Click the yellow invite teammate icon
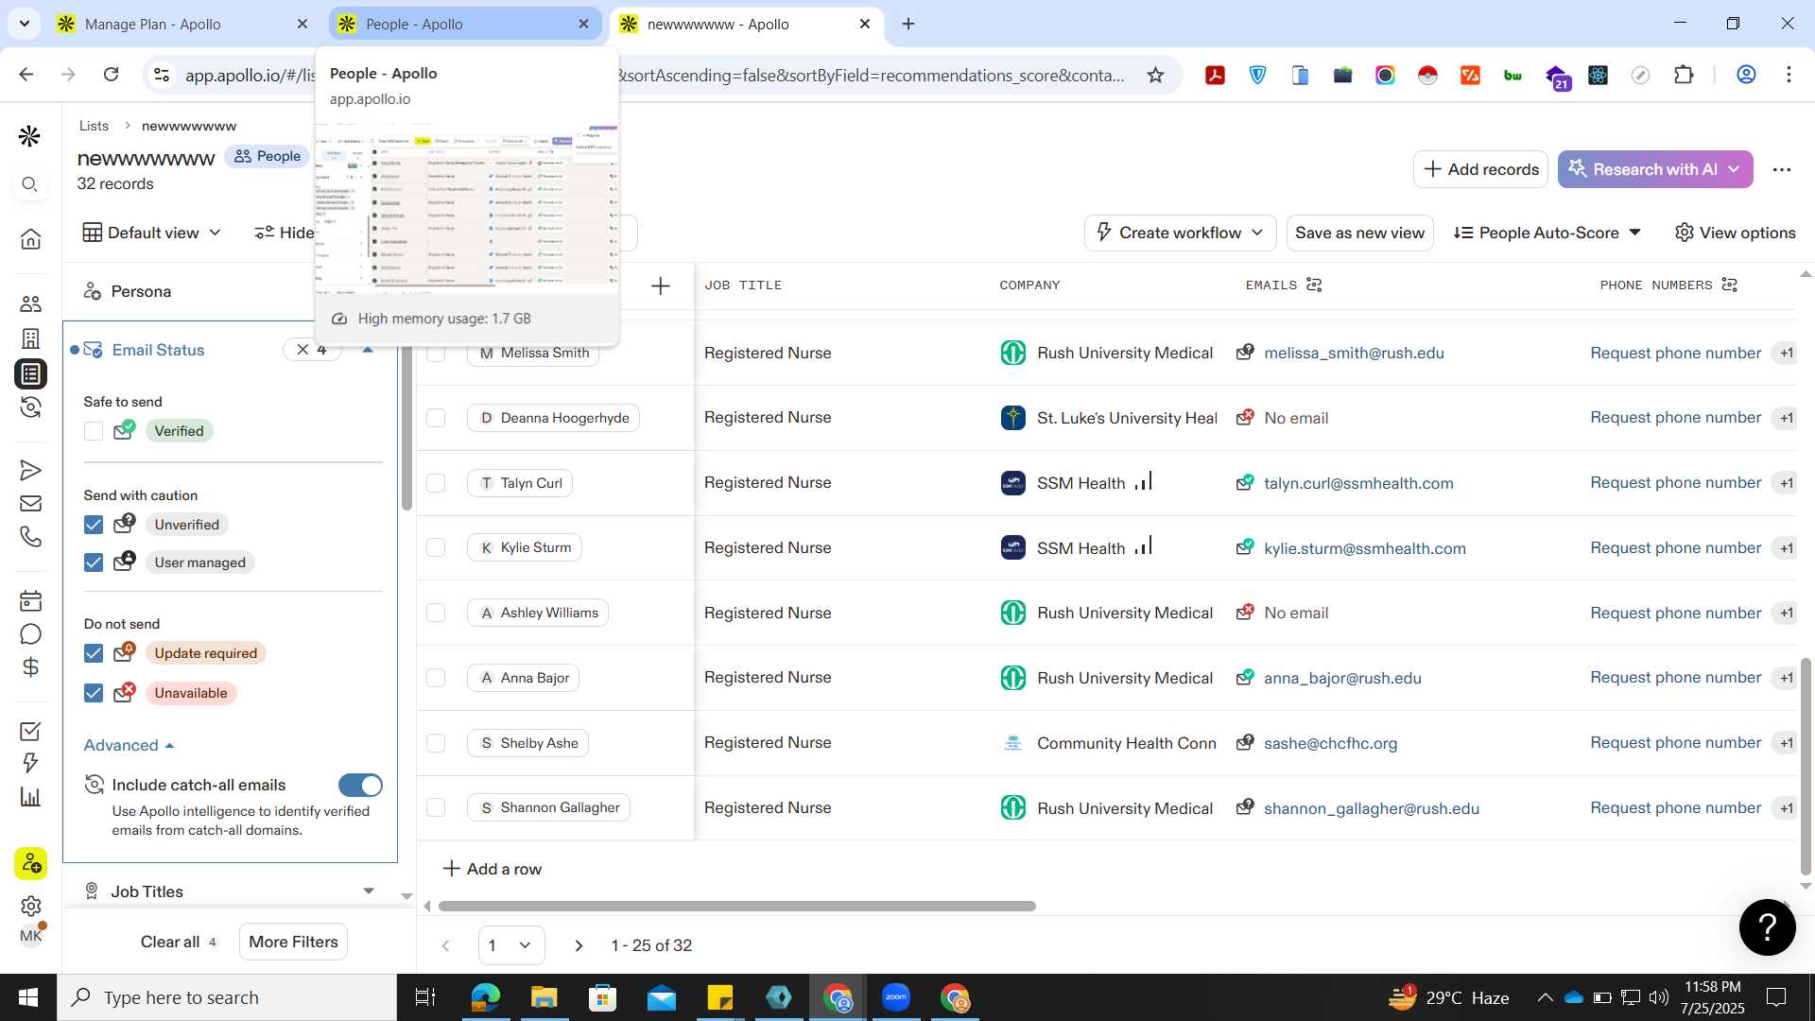Viewport: 1815px width, 1021px height. click(30, 863)
